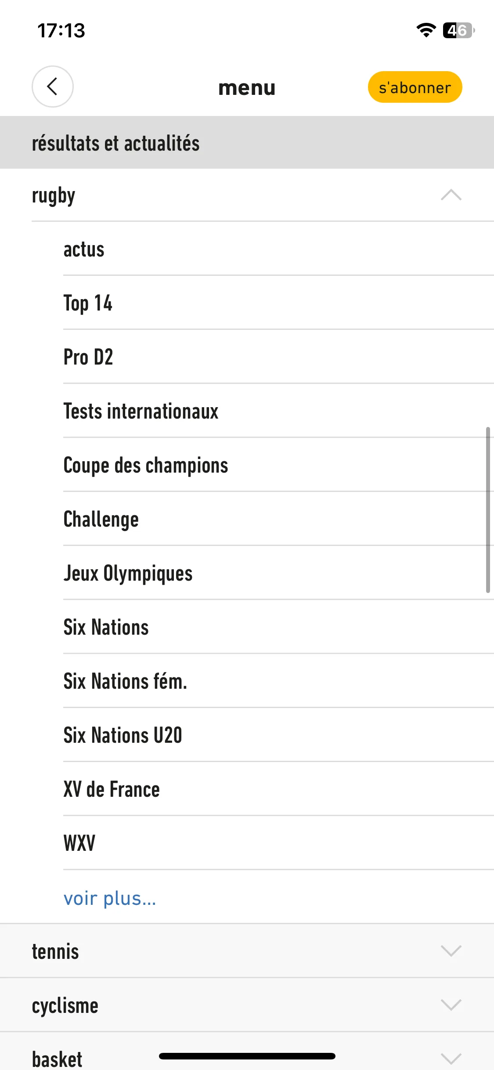
Task: Expand the cyclisme section chevron
Action: coord(451,1005)
